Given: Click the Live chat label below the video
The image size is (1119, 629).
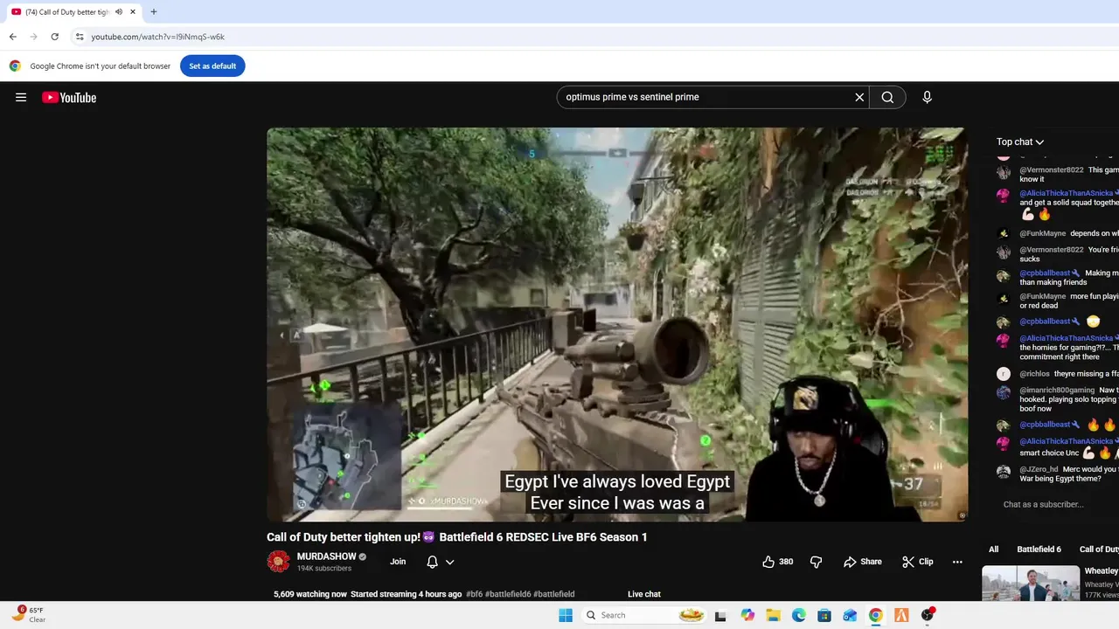Looking at the screenshot, I should click(644, 594).
